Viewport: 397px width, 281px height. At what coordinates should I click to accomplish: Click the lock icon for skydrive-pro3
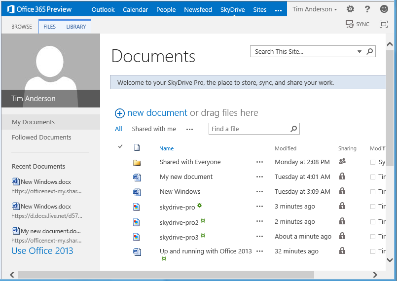point(342,236)
